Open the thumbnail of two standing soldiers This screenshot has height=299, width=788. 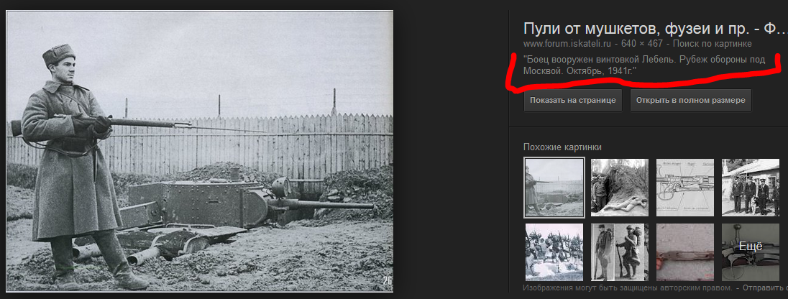(x=619, y=252)
